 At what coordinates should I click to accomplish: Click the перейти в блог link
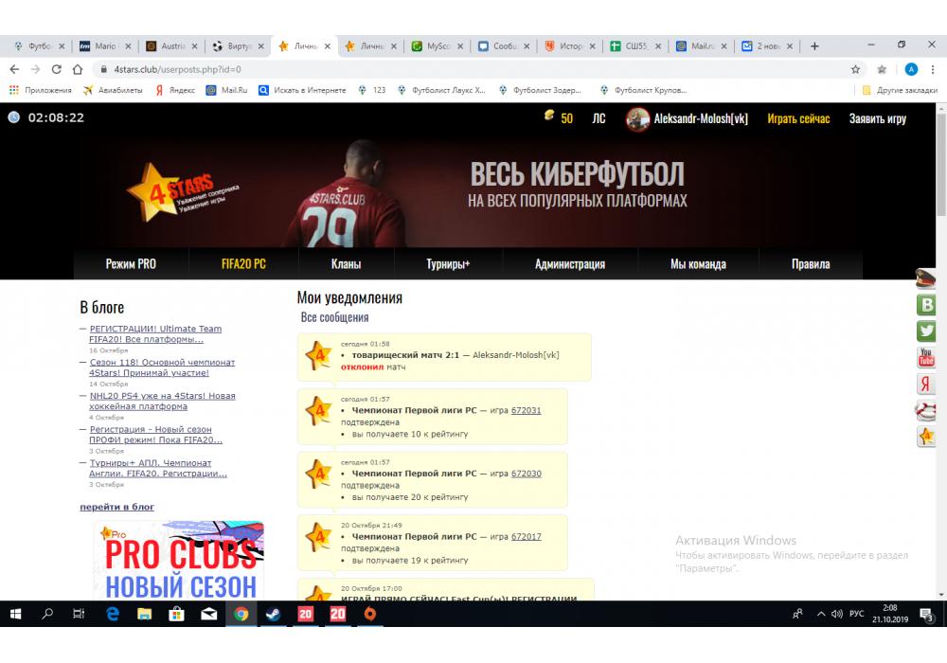pyautogui.click(x=116, y=507)
